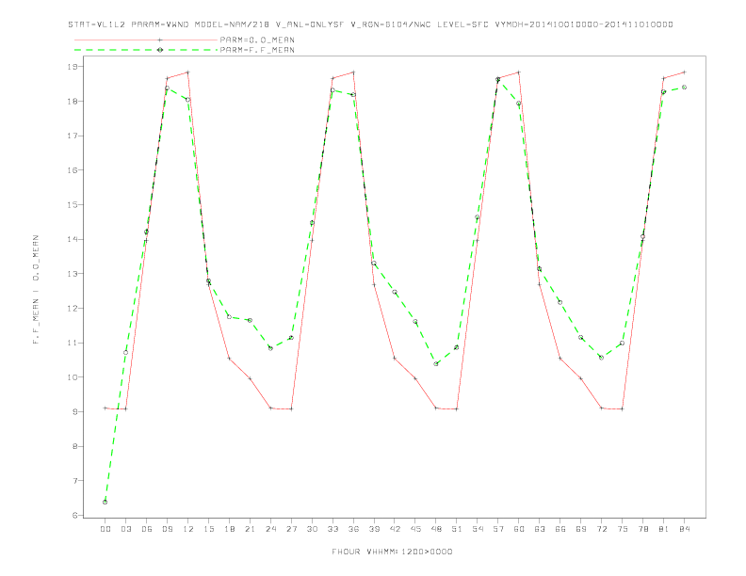Click x-axis forecast hour label 09
The width and height of the screenshot is (746, 576).
click(x=167, y=529)
